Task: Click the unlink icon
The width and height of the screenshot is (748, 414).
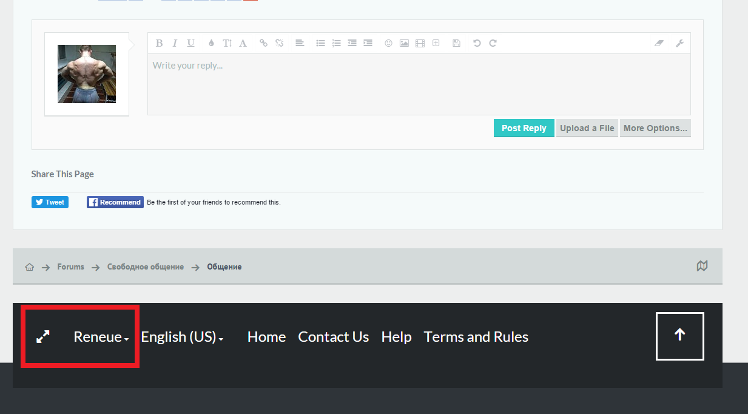Action: pyautogui.click(x=279, y=43)
